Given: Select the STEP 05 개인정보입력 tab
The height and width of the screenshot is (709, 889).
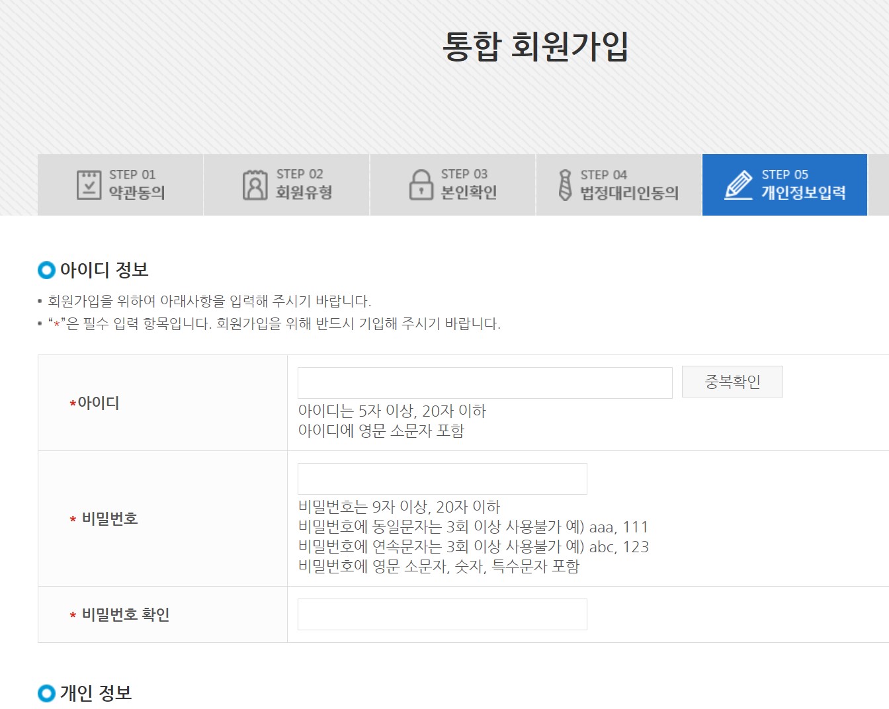Looking at the screenshot, I should click(x=784, y=185).
